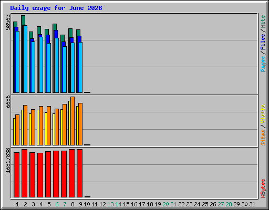
Task: Click the day 5 orange sites bar
Action: (49, 125)
